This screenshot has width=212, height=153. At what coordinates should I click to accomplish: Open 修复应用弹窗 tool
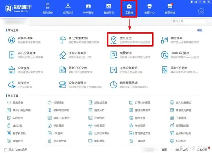181,110
